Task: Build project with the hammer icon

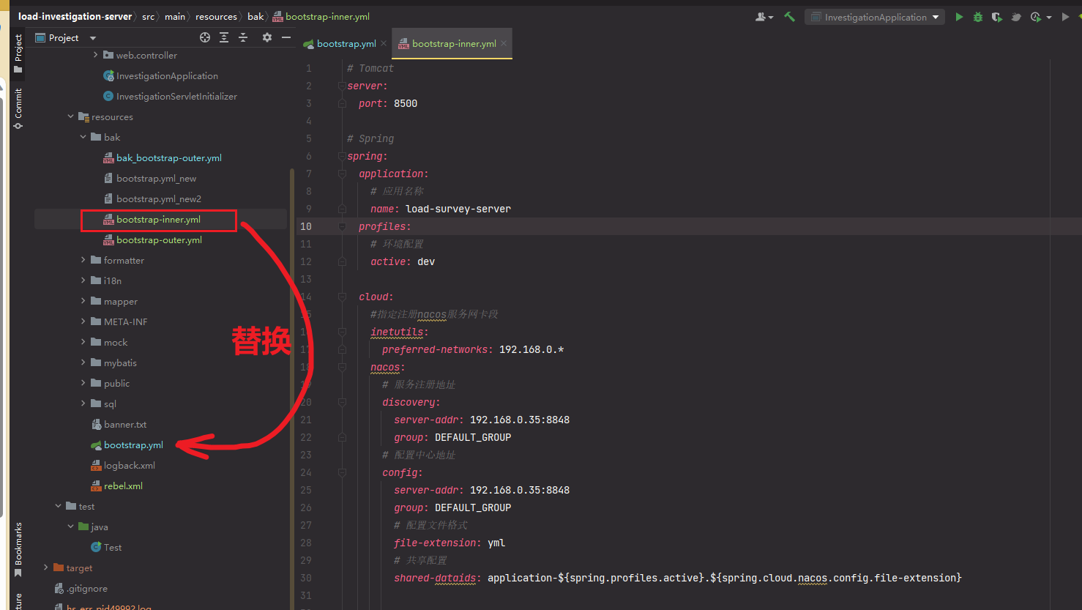Action: click(789, 17)
